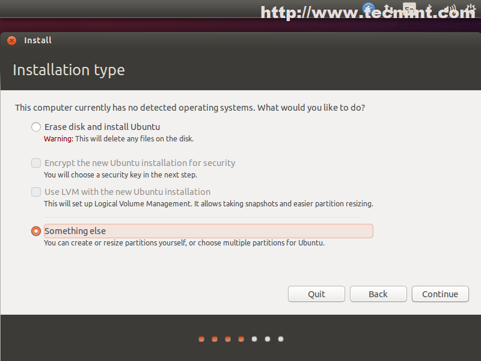Click Continue to proceed with installation
The height and width of the screenshot is (361, 481).
(440, 294)
